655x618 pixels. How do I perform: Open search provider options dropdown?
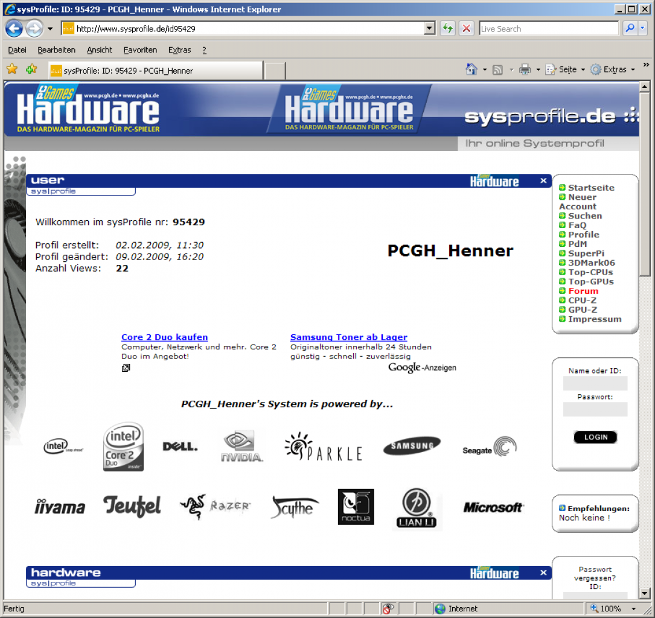(x=642, y=28)
